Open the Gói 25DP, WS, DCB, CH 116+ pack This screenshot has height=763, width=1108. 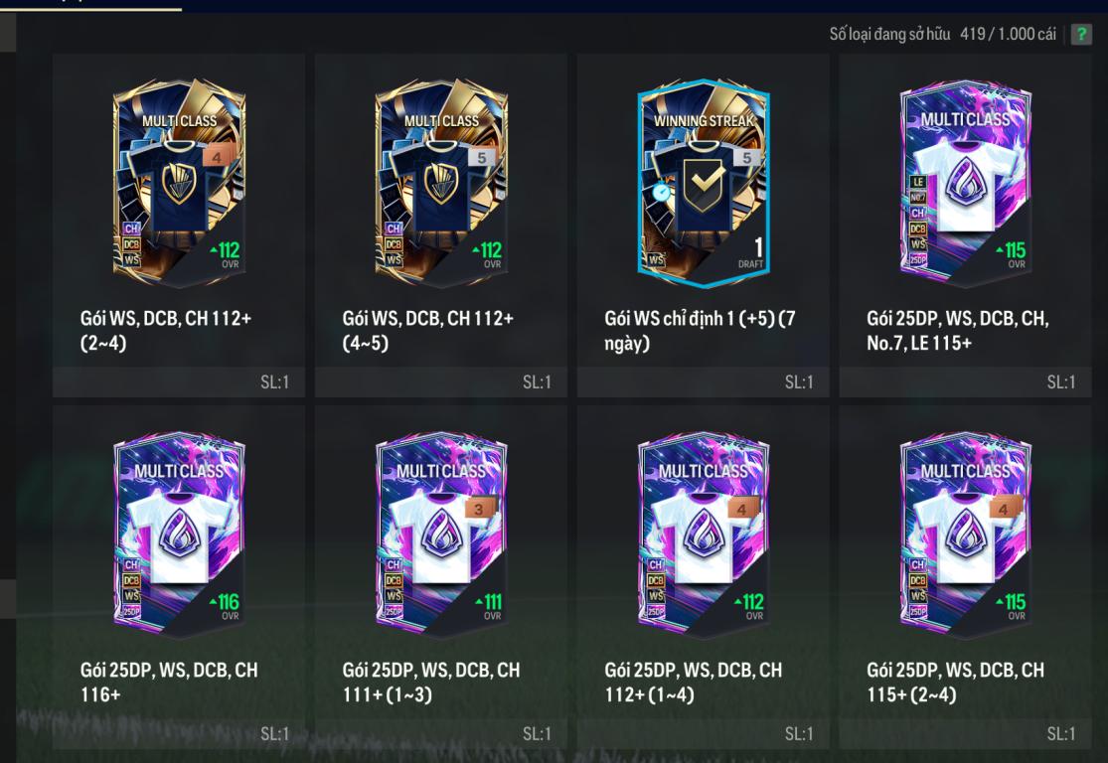point(179,577)
